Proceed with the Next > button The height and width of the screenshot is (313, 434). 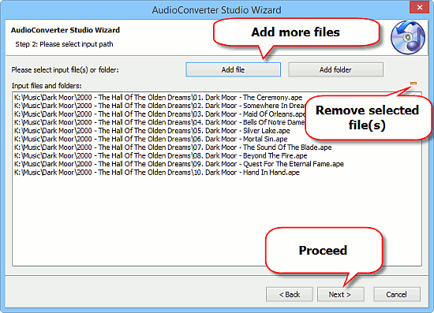(x=340, y=295)
